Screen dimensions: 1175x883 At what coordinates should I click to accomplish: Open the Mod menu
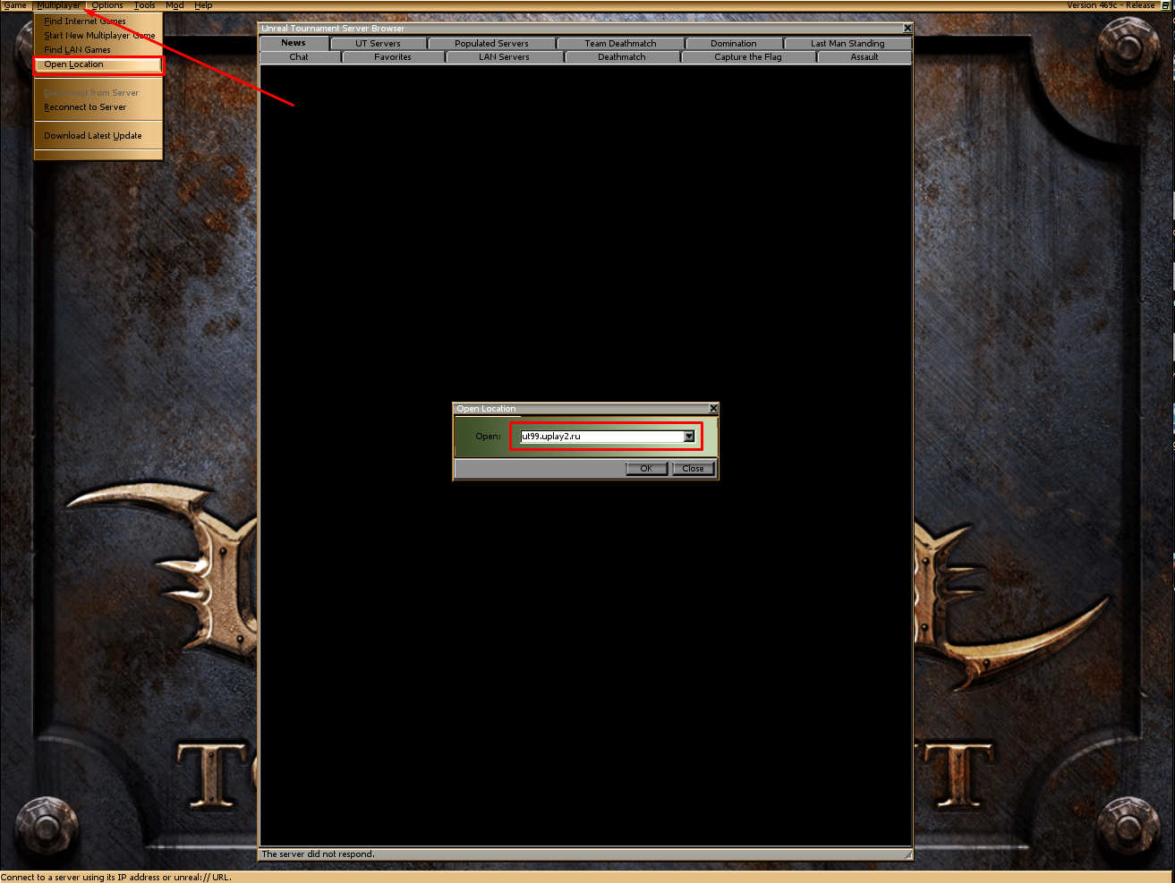click(175, 5)
